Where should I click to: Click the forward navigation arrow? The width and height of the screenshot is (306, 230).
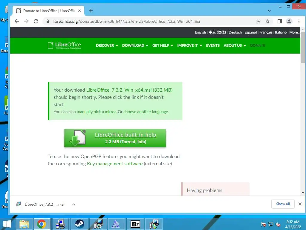[26, 21]
